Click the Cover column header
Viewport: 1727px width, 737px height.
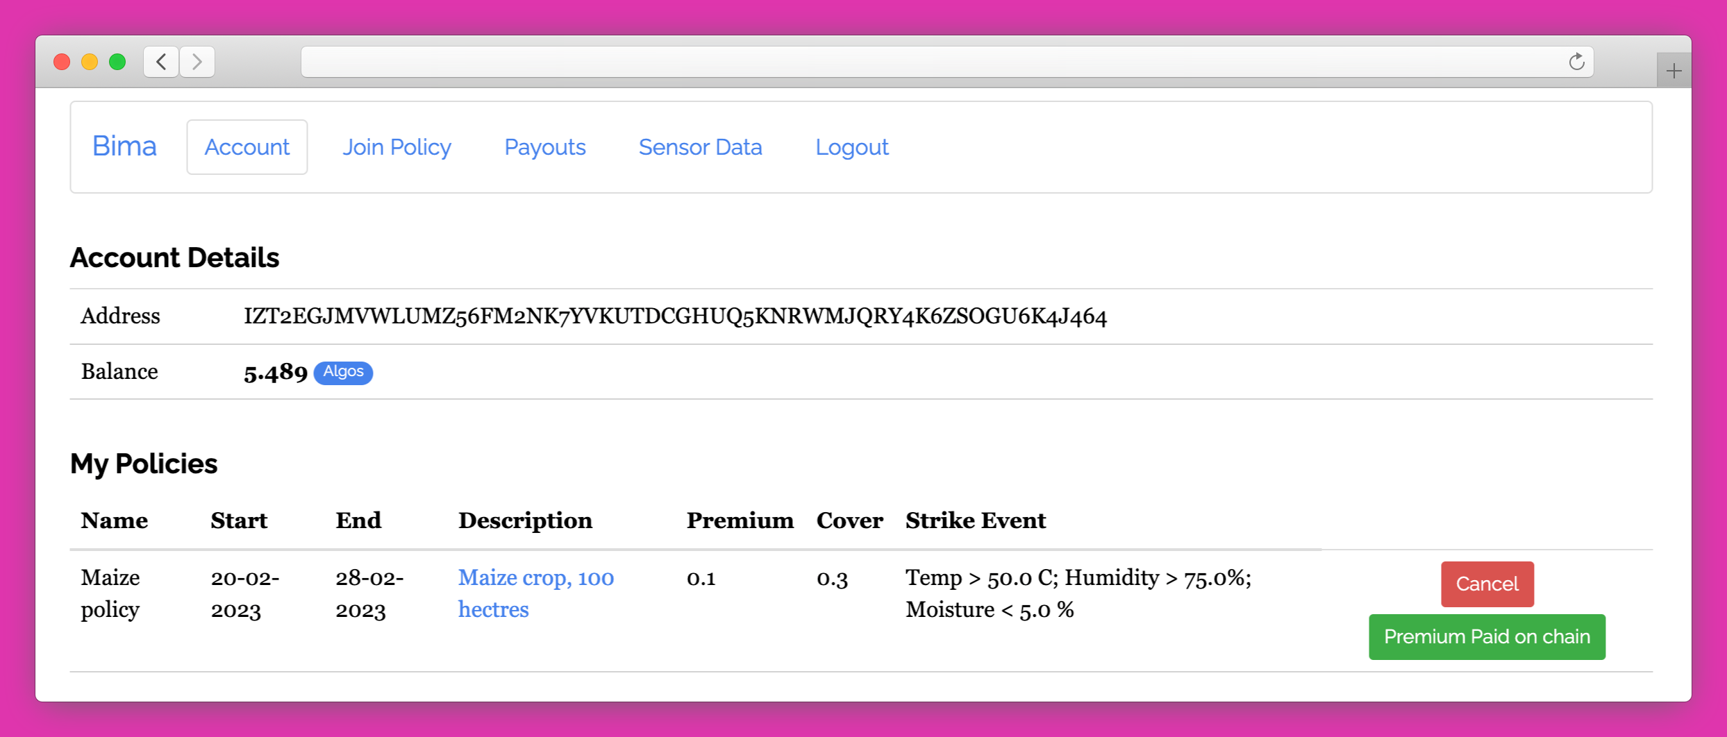click(x=850, y=520)
